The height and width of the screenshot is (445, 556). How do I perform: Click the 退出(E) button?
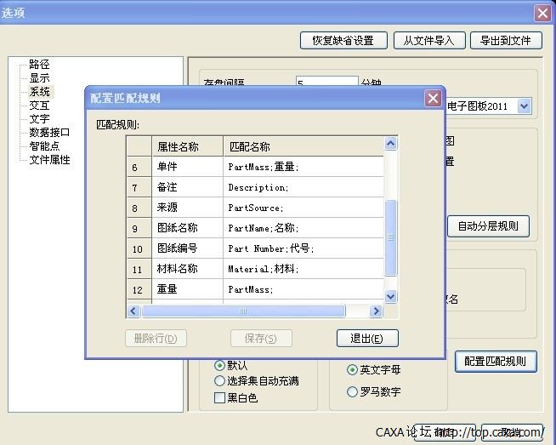(366, 338)
